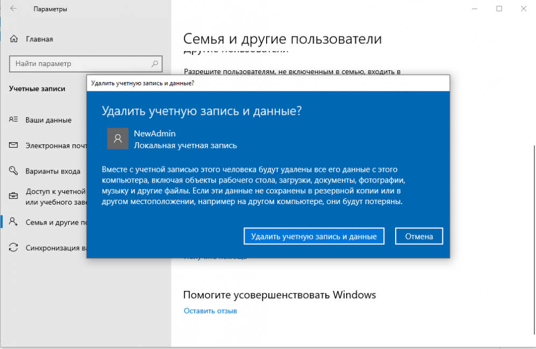Confirm with Удалить учетную запись и данные button
Screen dimensions: 536x349
point(314,236)
